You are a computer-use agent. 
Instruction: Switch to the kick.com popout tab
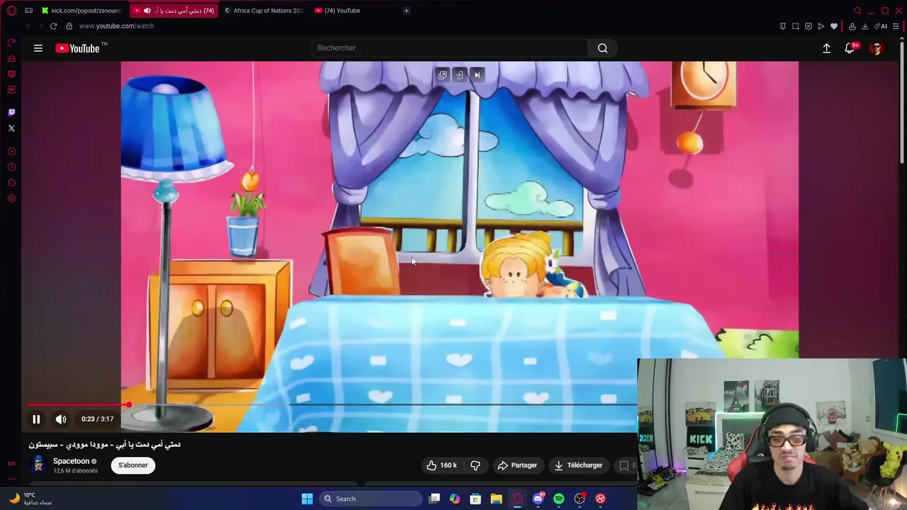tap(82, 11)
